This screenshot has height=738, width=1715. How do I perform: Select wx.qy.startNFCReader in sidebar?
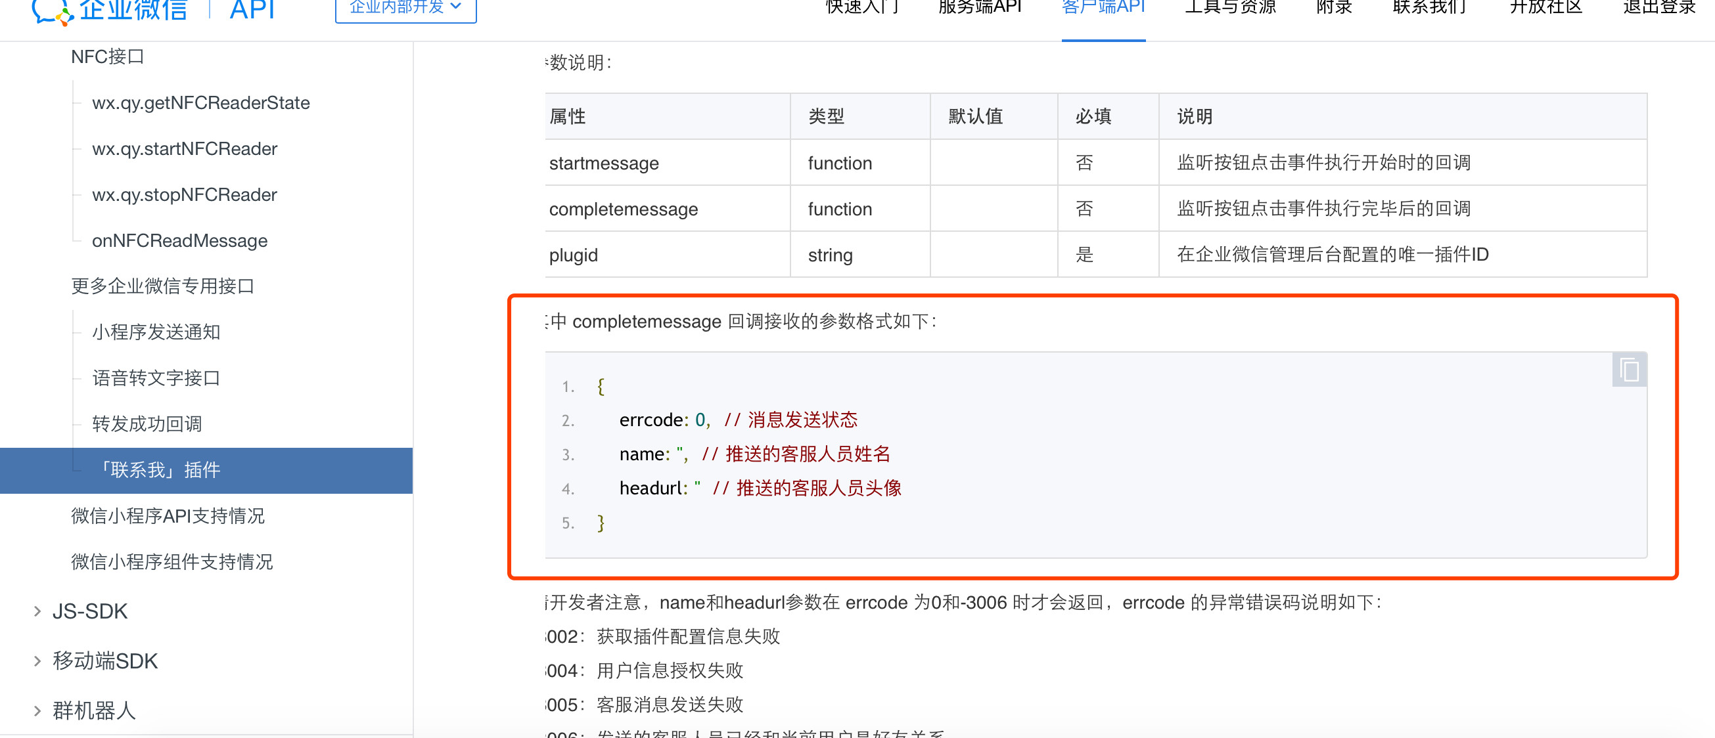(185, 149)
